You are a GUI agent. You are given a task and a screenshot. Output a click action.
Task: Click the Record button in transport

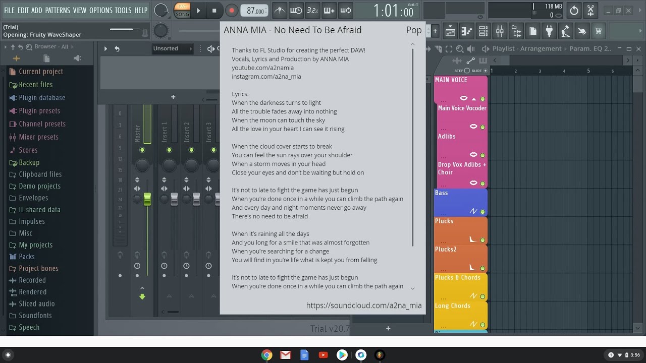231,10
